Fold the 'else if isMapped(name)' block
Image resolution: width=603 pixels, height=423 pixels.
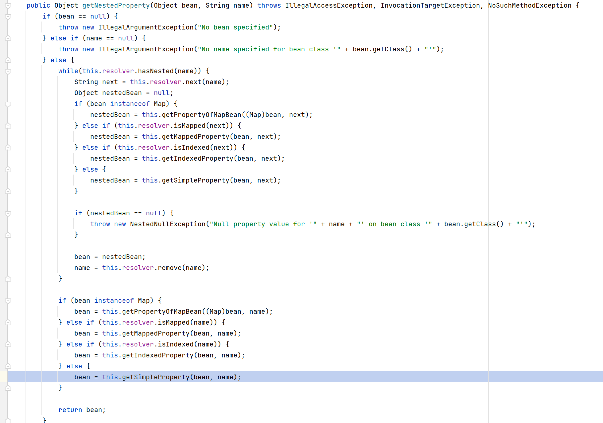(8, 323)
